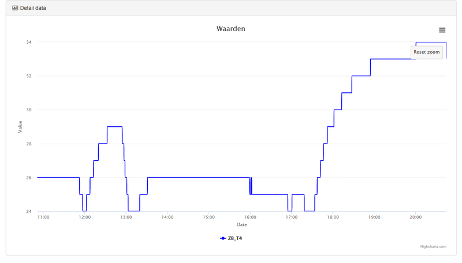Image resolution: width=462 pixels, height=263 pixels.
Task: Click the 16:00 x-axis label
Action: (x=250, y=217)
